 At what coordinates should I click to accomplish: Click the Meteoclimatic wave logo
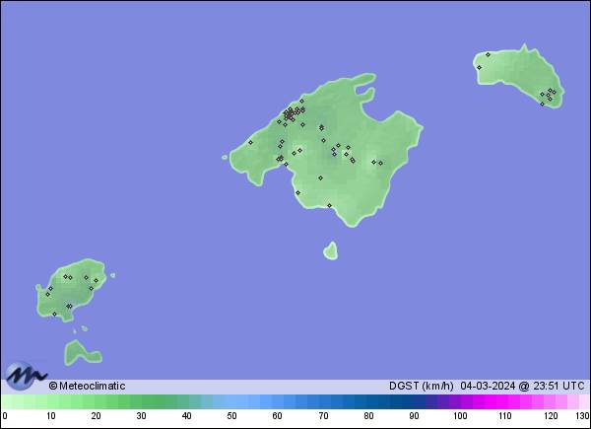click(26, 376)
